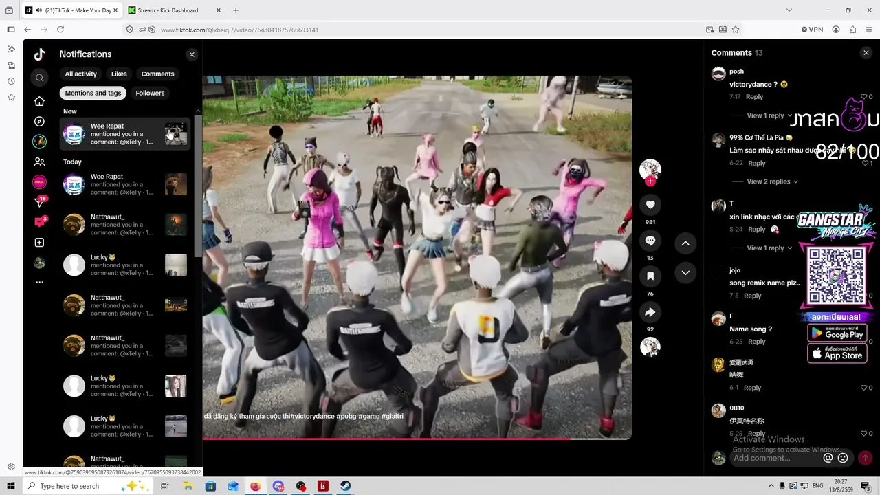Select the Likes notifications tab
Viewport: 880px width, 495px height.
tap(119, 74)
